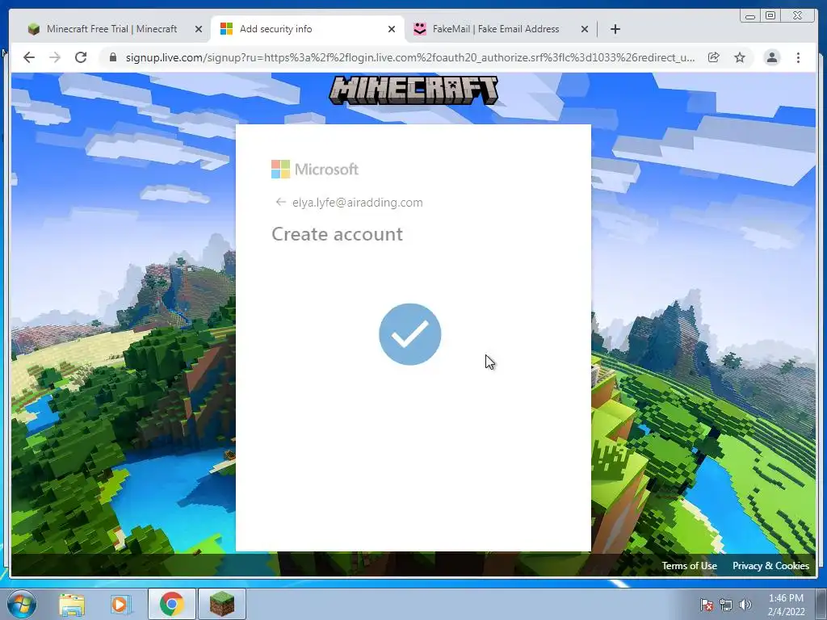Open a new tab with plus button
827x620 pixels.
click(x=615, y=29)
